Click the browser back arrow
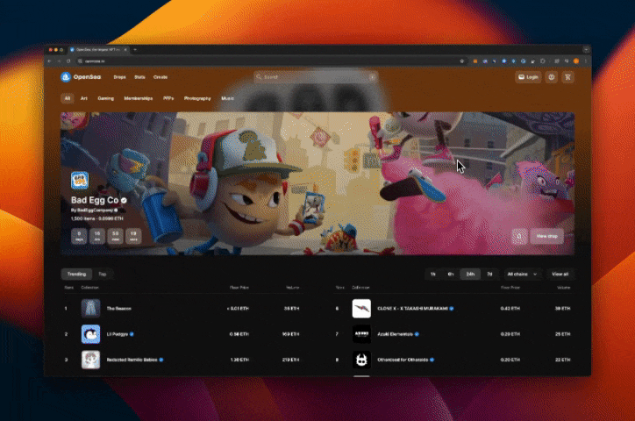Image resolution: width=635 pixels, height=421 pixels. [49, 61]
